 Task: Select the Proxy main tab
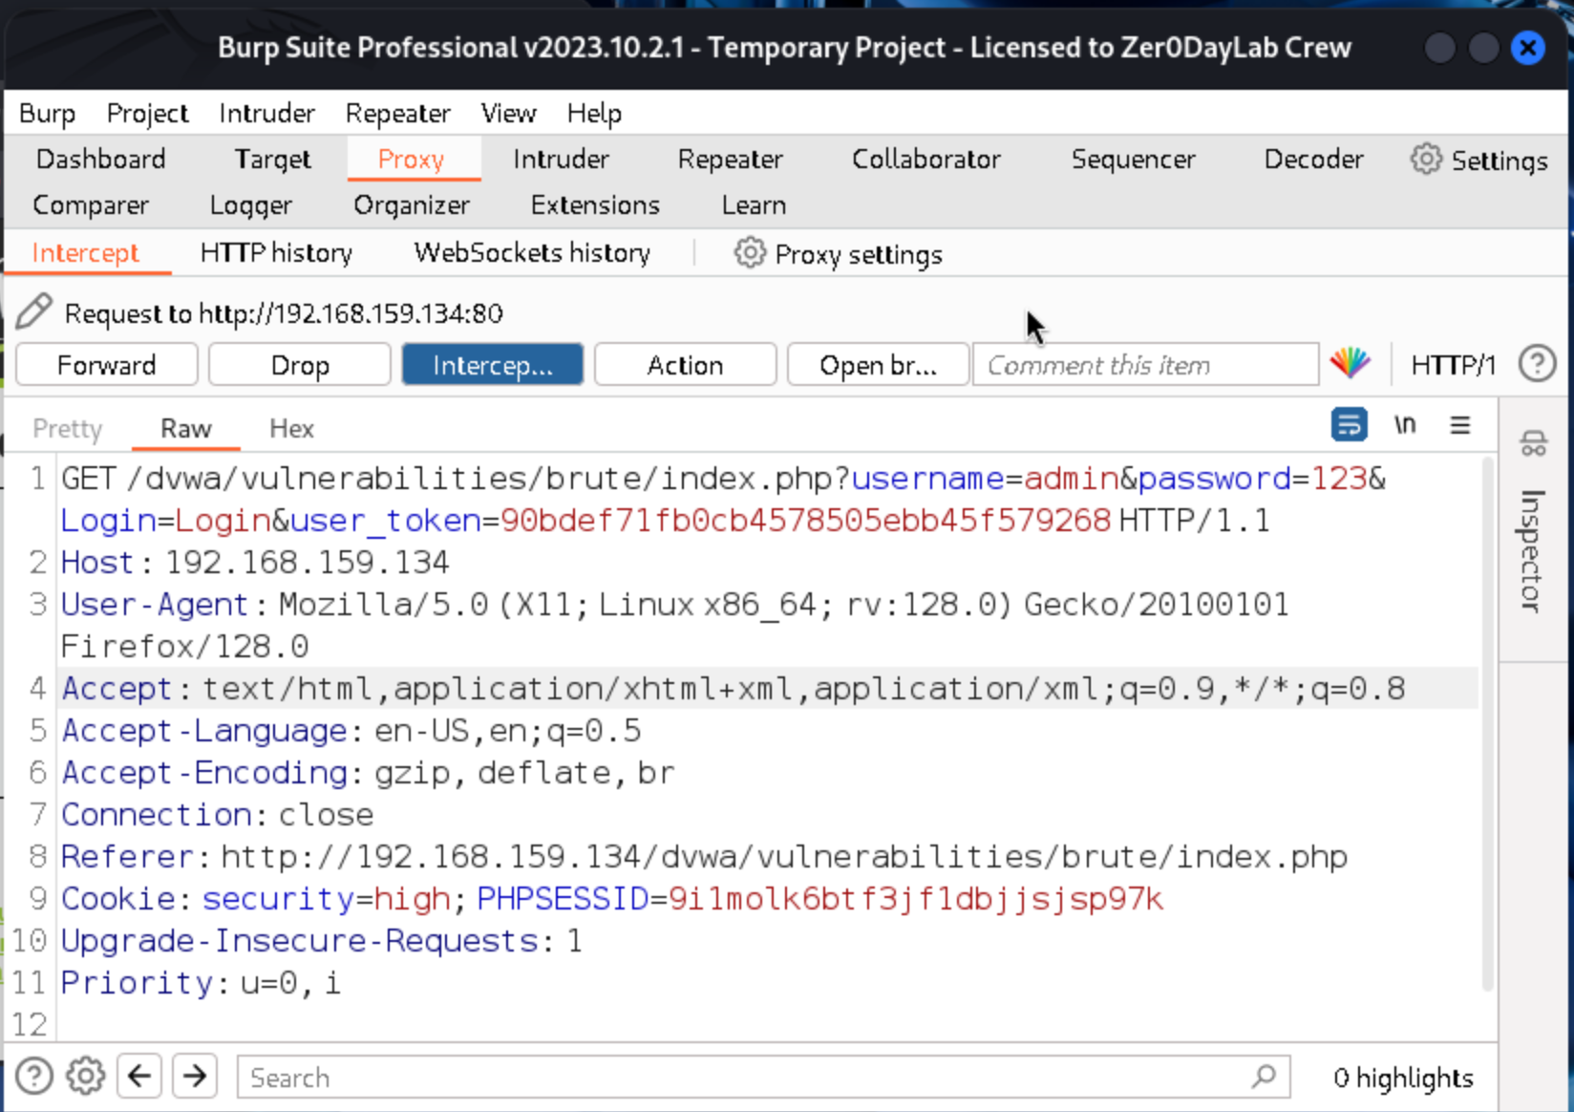[x=412, y=159]
